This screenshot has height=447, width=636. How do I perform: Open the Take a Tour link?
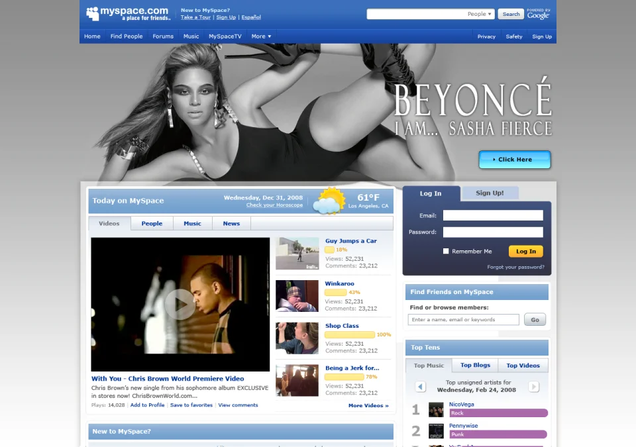[195, 17]
